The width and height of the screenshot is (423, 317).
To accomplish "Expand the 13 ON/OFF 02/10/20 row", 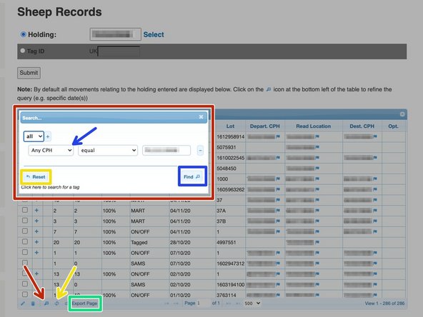I will pos(36,274).
